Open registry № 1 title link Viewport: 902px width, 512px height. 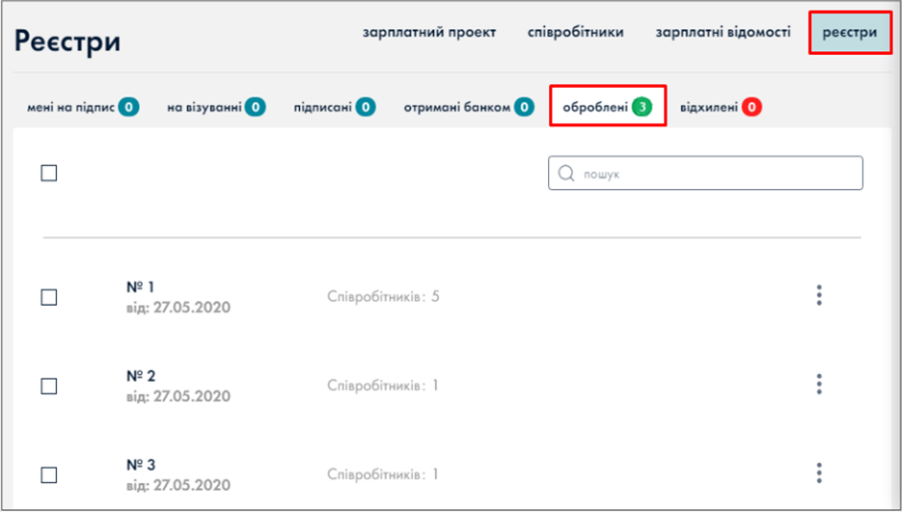(x=141, y=287)
